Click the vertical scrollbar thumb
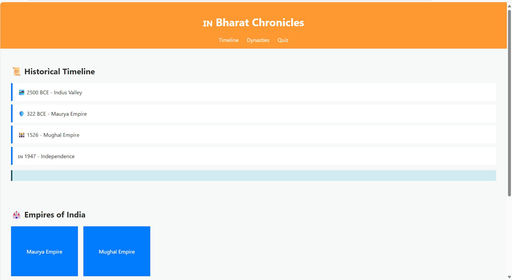Viewport: 512px width, 280px height. click(509, 103)
